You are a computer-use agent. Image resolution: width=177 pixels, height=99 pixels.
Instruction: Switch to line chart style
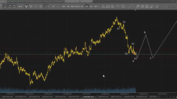(x=35, y=6)
